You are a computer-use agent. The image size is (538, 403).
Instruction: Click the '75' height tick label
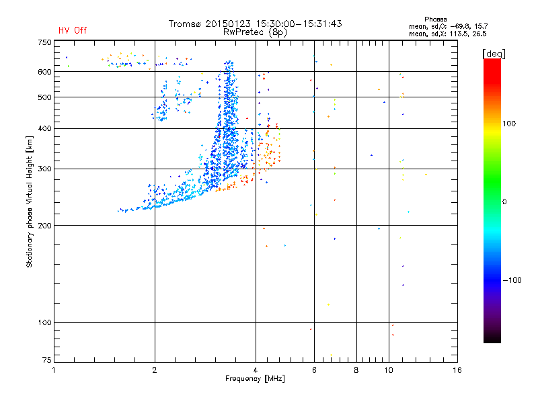(x=47, y=360)
